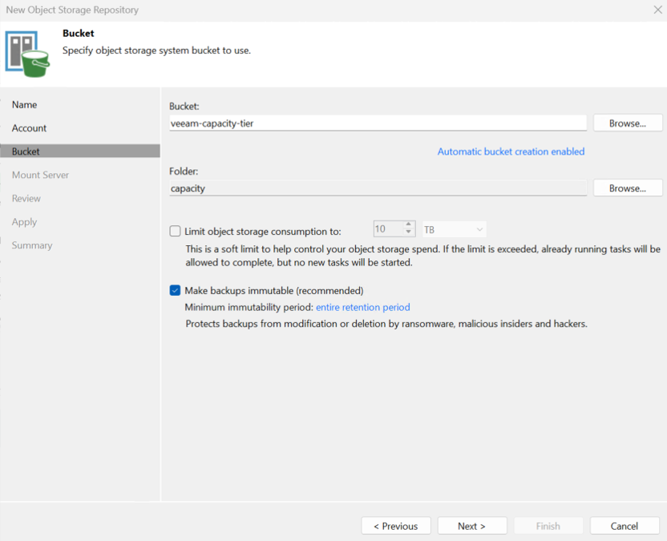Close the New Object Storage Repository dialog
The width and height of the screenshot is (667, 541).
tap(657, 10)
